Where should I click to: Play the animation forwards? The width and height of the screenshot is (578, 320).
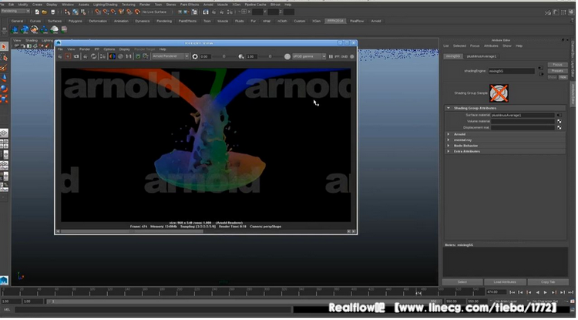click(x=546, y=292)
